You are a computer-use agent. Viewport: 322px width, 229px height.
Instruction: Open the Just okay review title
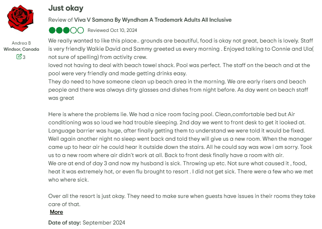pos(66,8)
